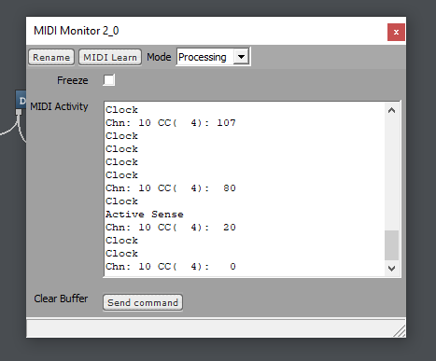The height and width of the screenshot is (361, 436).
Task: Open the Mode dropdown arrow
Action: [x=241, y=57]
